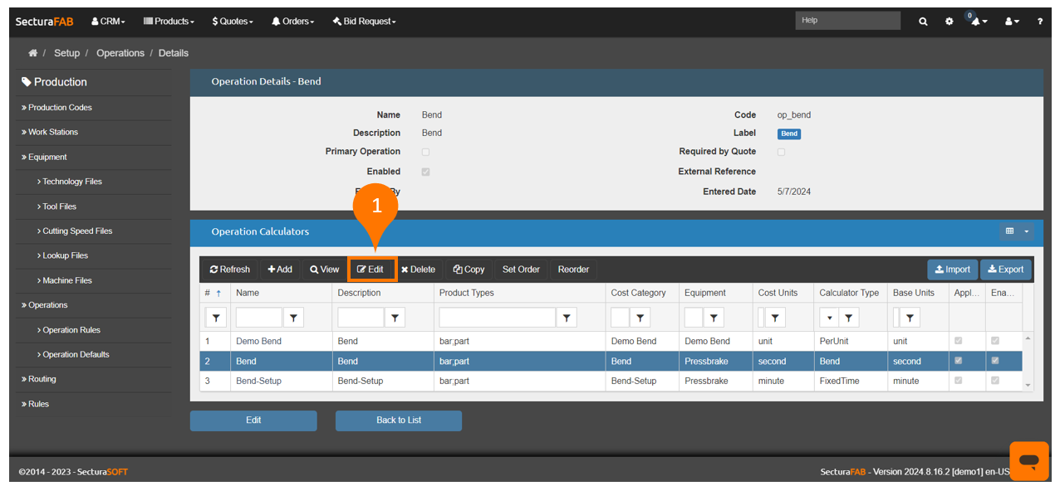Toggle the Primary Operation checkbox
The height and width of the screenshot is (486, 1055).
[x=426, y=152]
